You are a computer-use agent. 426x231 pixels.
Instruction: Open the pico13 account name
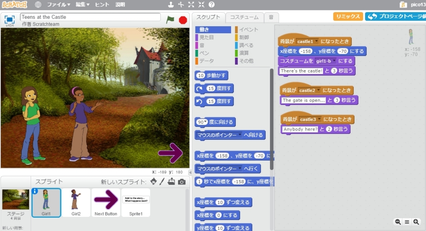(419, 5)
